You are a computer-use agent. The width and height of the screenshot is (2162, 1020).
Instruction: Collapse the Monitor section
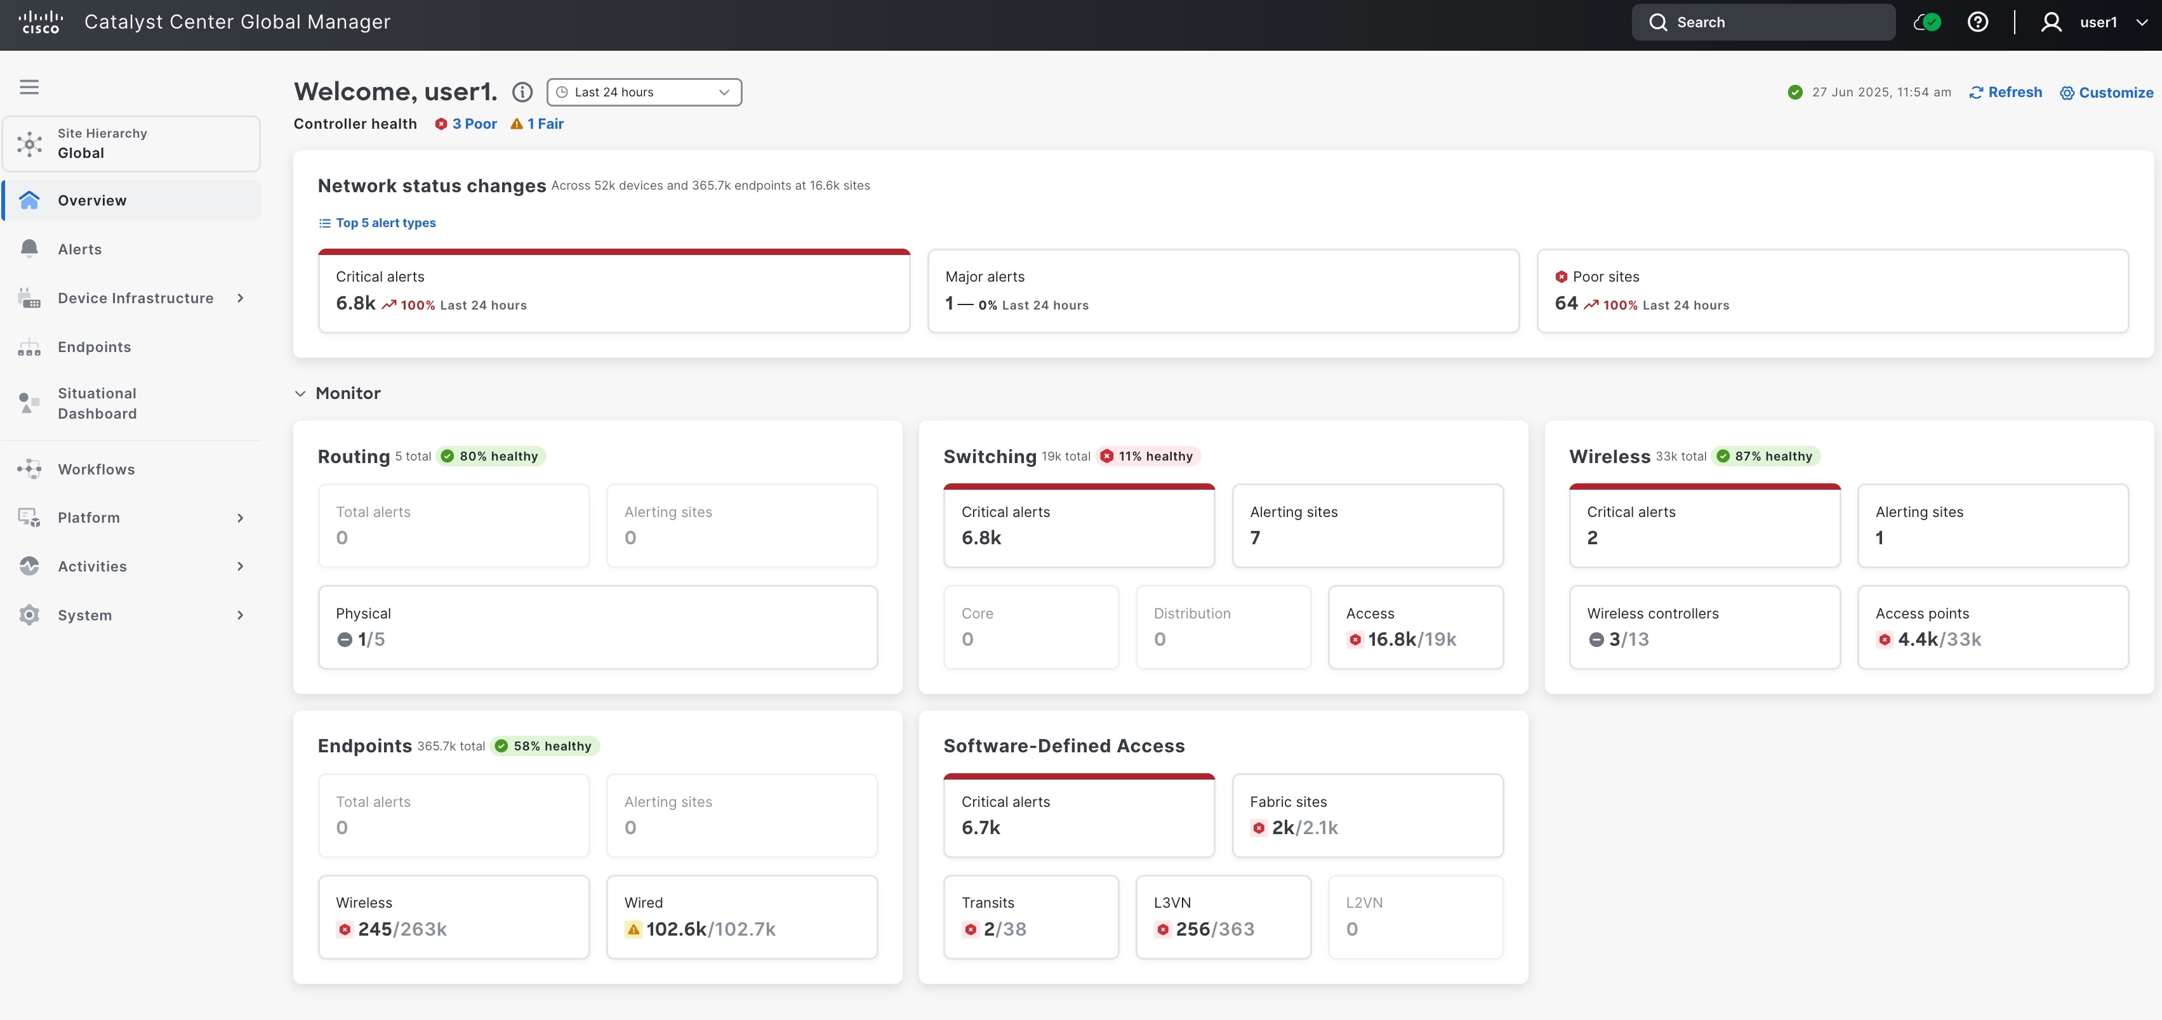coord(300,393)
